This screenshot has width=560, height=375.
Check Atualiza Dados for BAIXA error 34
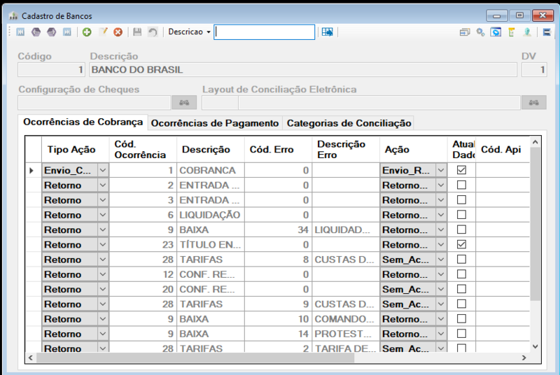click(x=461, y=229)
